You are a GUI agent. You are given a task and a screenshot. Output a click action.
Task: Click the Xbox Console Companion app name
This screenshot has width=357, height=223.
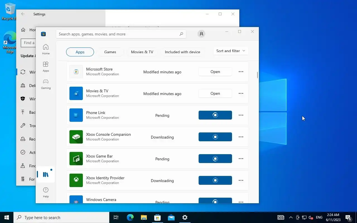[108, 134]
